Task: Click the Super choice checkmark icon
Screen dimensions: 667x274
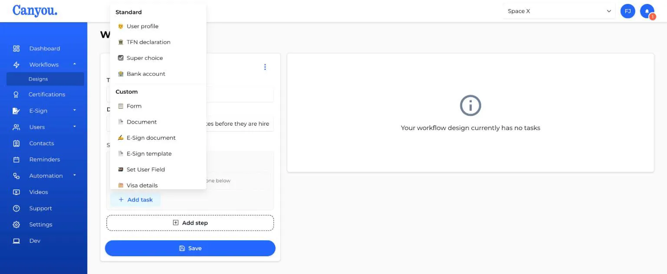Action: [x=121, y=58]
